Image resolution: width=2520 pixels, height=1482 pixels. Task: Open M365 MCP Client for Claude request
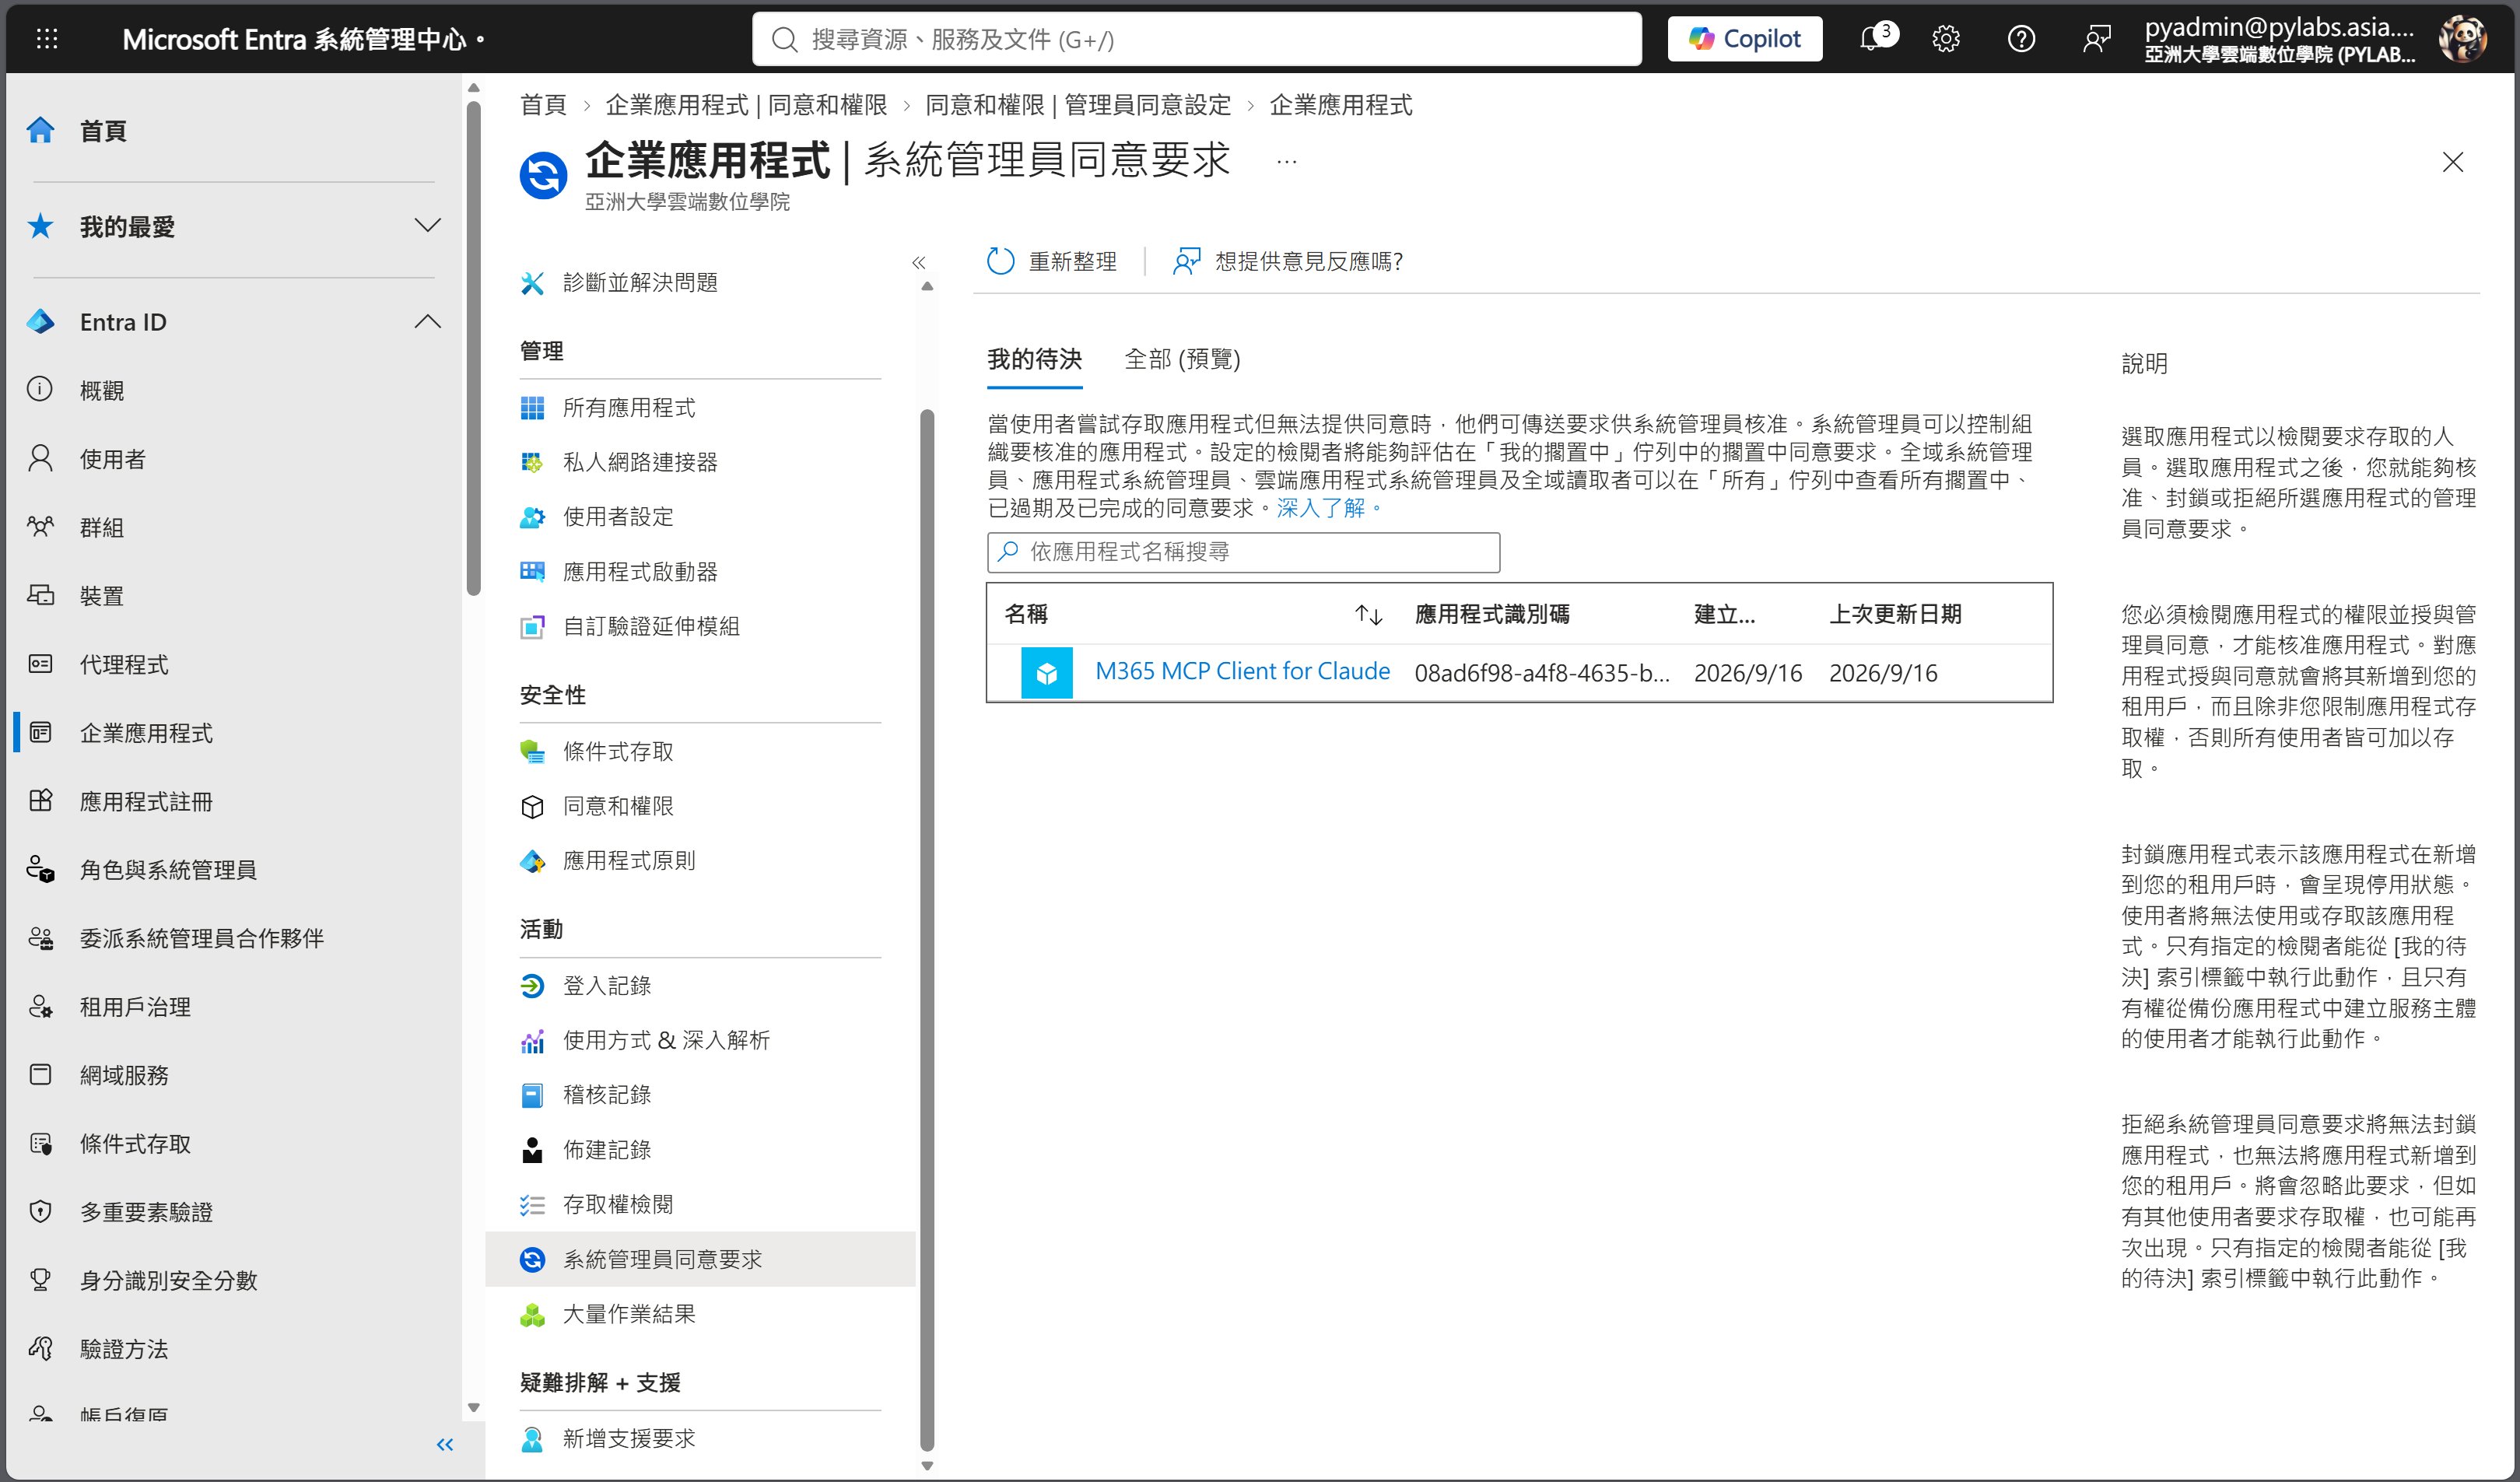pos(1242,671)
